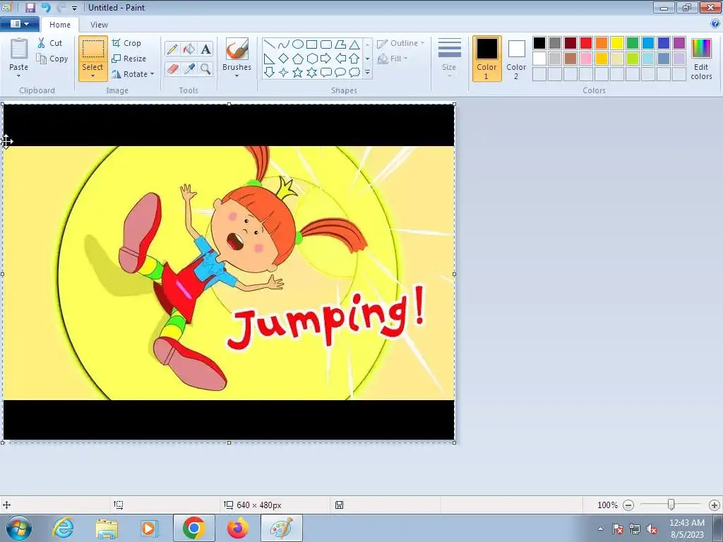Activate Color 2 background selector
Screen dimensions: 723x542
click(x=516, y=59)
